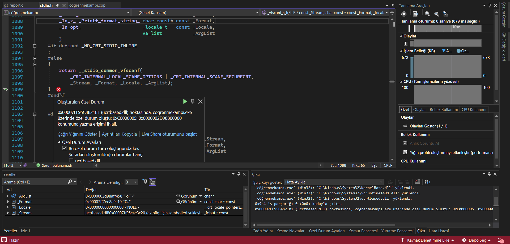
Task: Open Diagnostic Tools settings gear
Action: click(x=404, y=14)
